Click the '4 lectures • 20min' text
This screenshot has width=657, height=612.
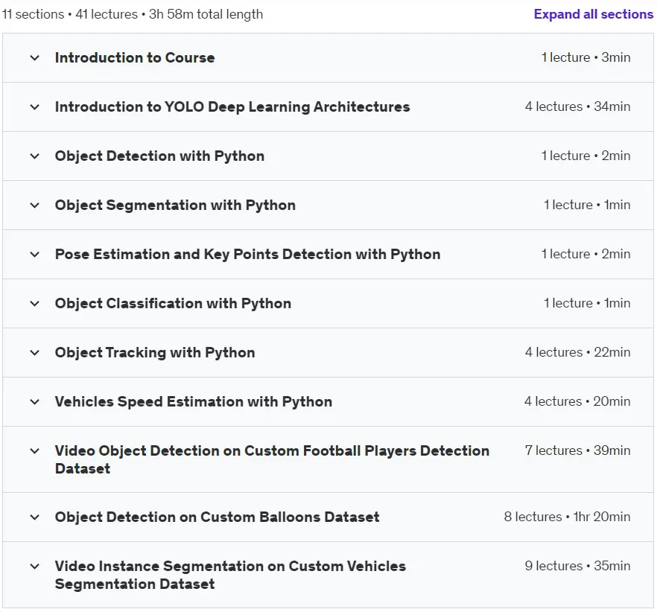[577, 401]
